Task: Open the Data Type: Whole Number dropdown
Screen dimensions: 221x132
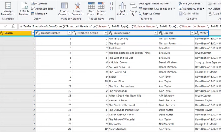Action: pyautogui.click(x=155, y=3)
